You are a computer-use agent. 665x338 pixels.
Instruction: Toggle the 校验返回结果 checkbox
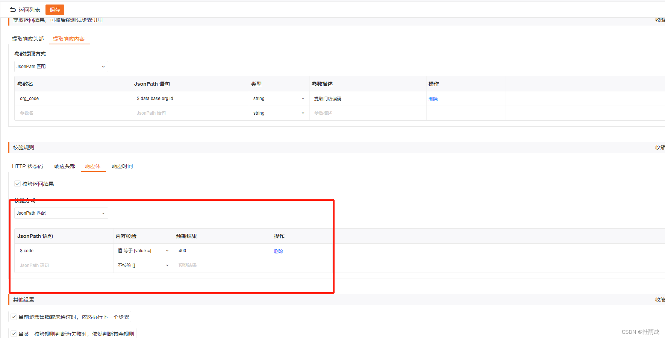click(x=17, y=184)
